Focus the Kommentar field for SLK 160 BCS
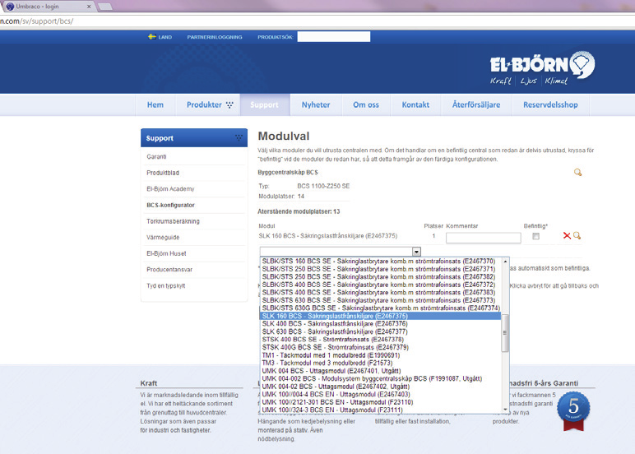The image size is (635, 454). tap(483, 238)
